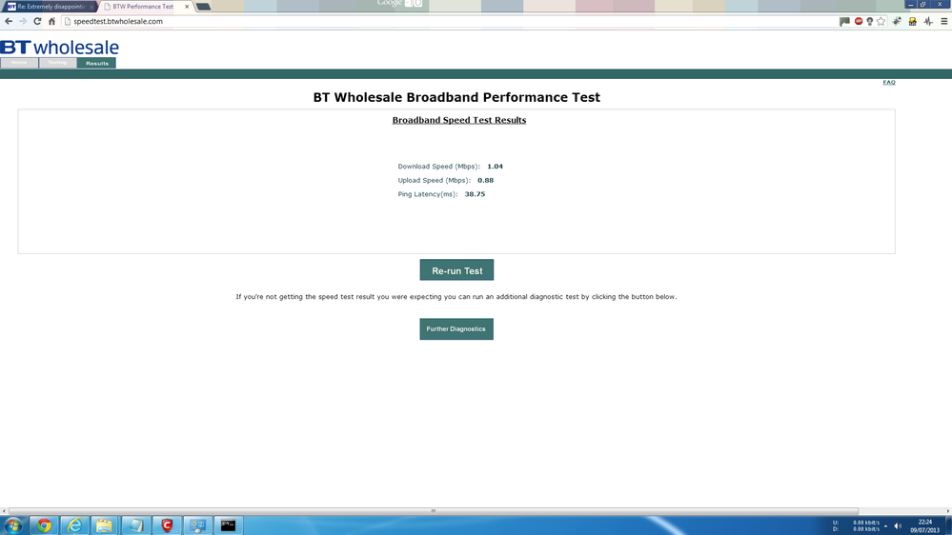Launch Google Chrome from the taskbar
Viewport: 952px width, 535px height.
click(x=44, y=525)
